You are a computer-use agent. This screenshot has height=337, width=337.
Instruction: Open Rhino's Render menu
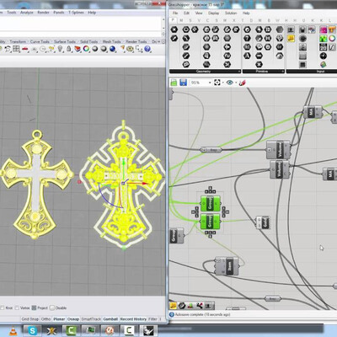click(43, 13)
